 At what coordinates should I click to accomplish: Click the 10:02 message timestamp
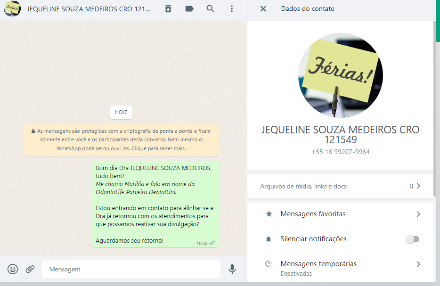pos(202,243)
